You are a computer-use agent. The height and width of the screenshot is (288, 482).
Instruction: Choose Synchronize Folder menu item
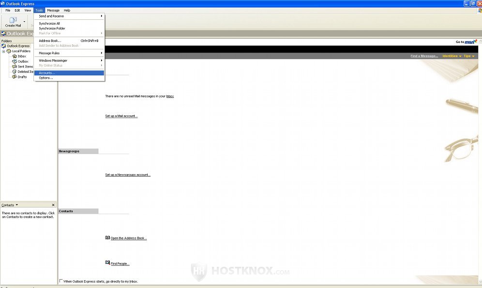click(69, 28)
